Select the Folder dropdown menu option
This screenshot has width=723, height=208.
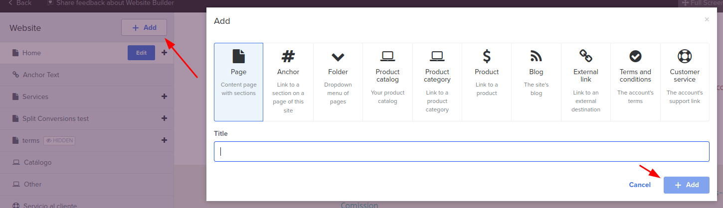tap(338, 82)
